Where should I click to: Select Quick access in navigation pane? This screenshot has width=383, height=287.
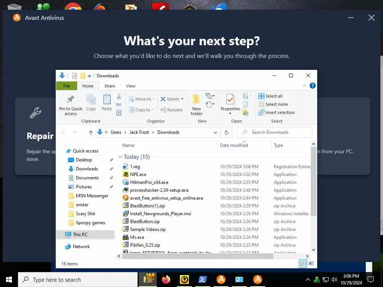pos(86,151)
